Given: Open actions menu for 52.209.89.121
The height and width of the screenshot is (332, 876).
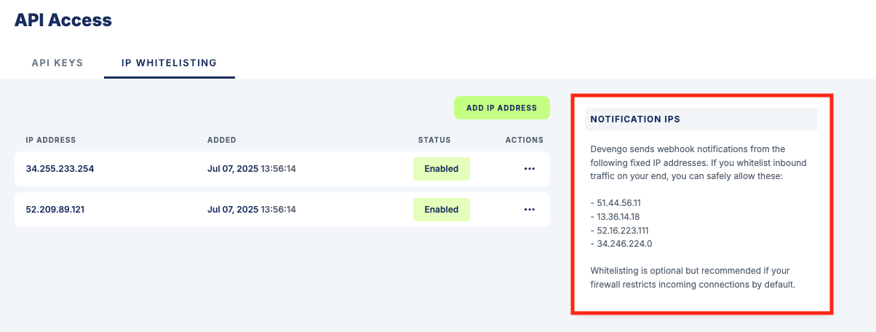Looking at the screenshot, I should [x=530, y=210].
